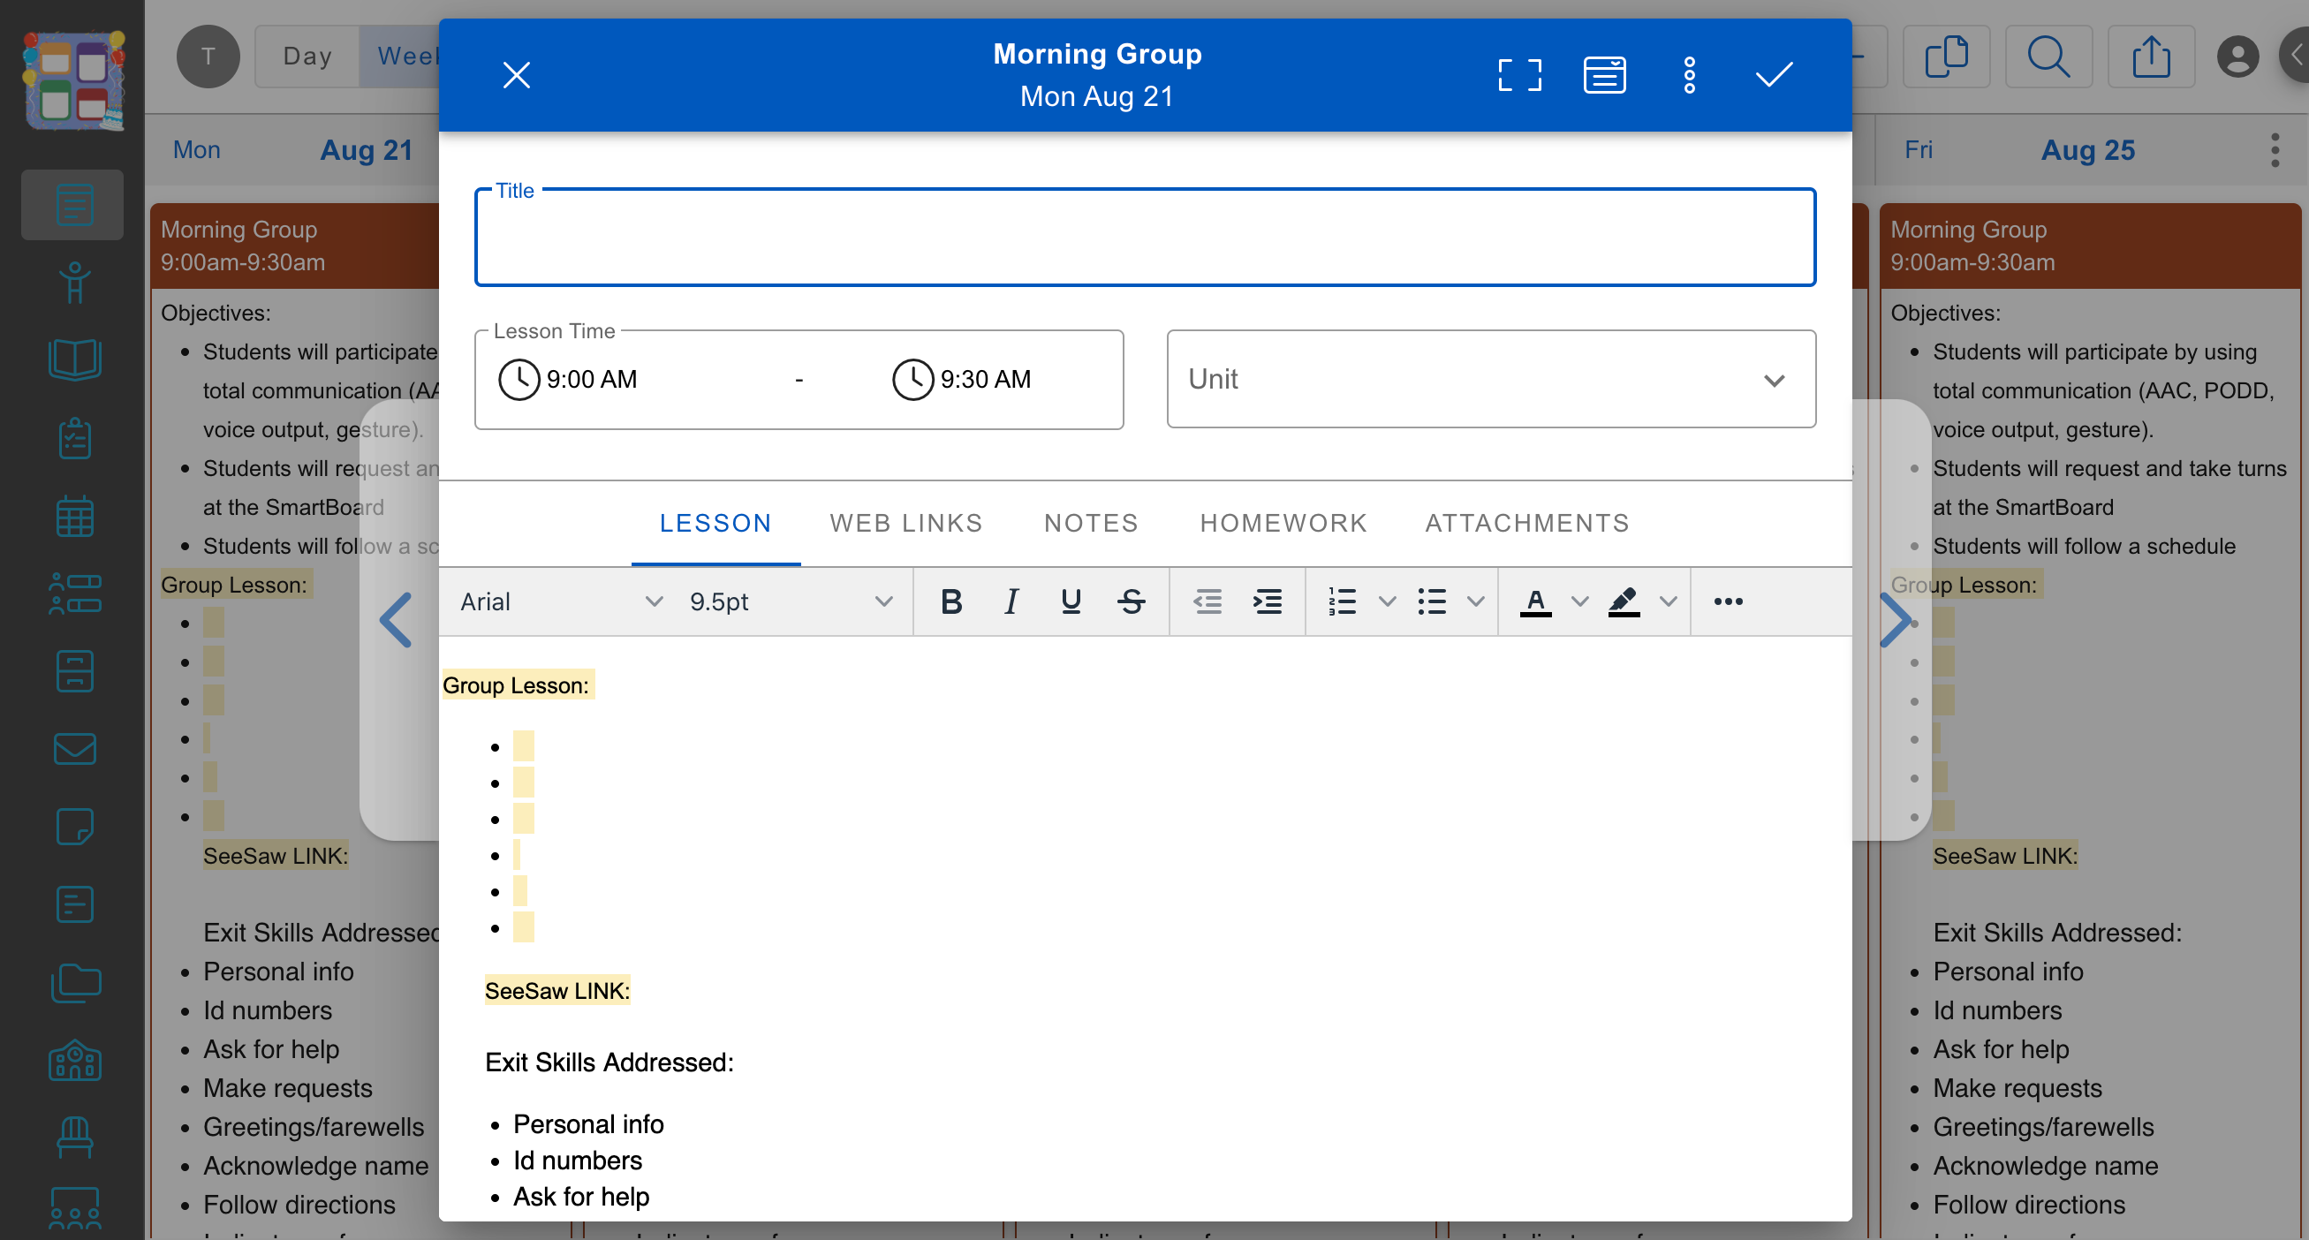The image size is (2309, 1240).
Task: Decrease indent in lesson text
Action: pos(1207,601)
